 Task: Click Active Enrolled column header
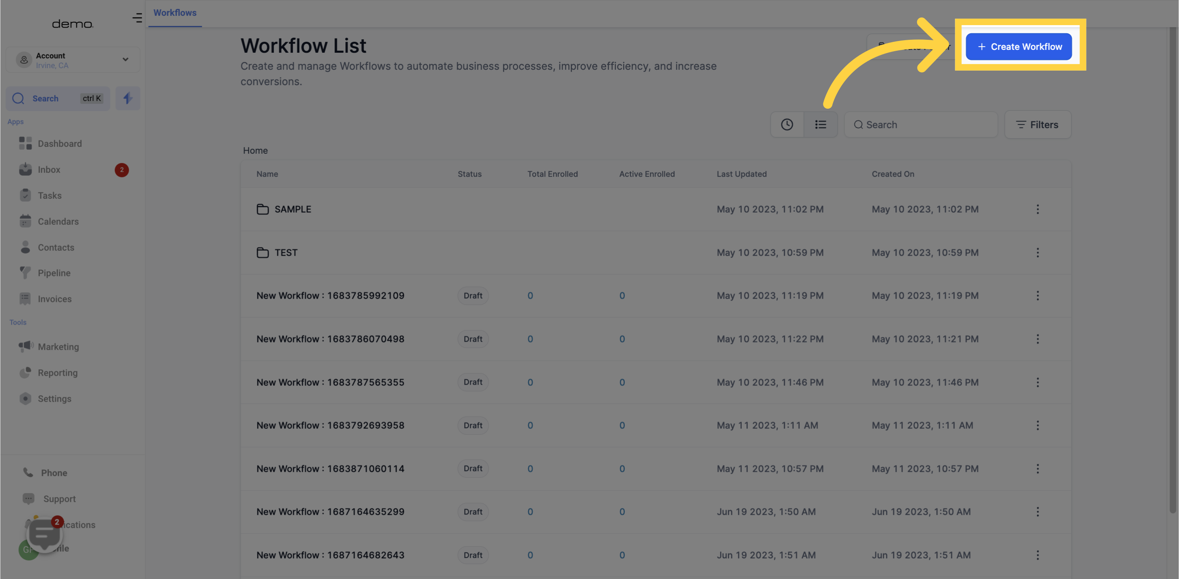coord(647,174)
